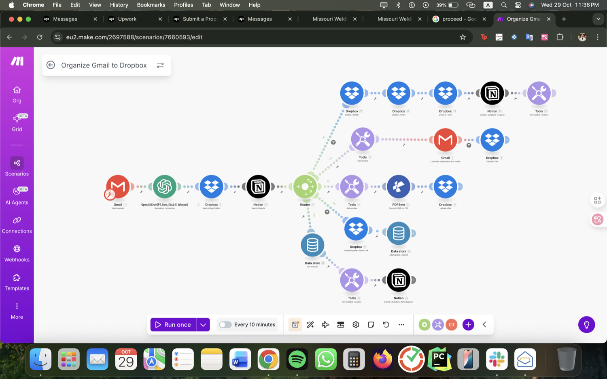Open the three-dots more options in toolbar
Viewport: 607px width, 379px height.
click(401, 324)
